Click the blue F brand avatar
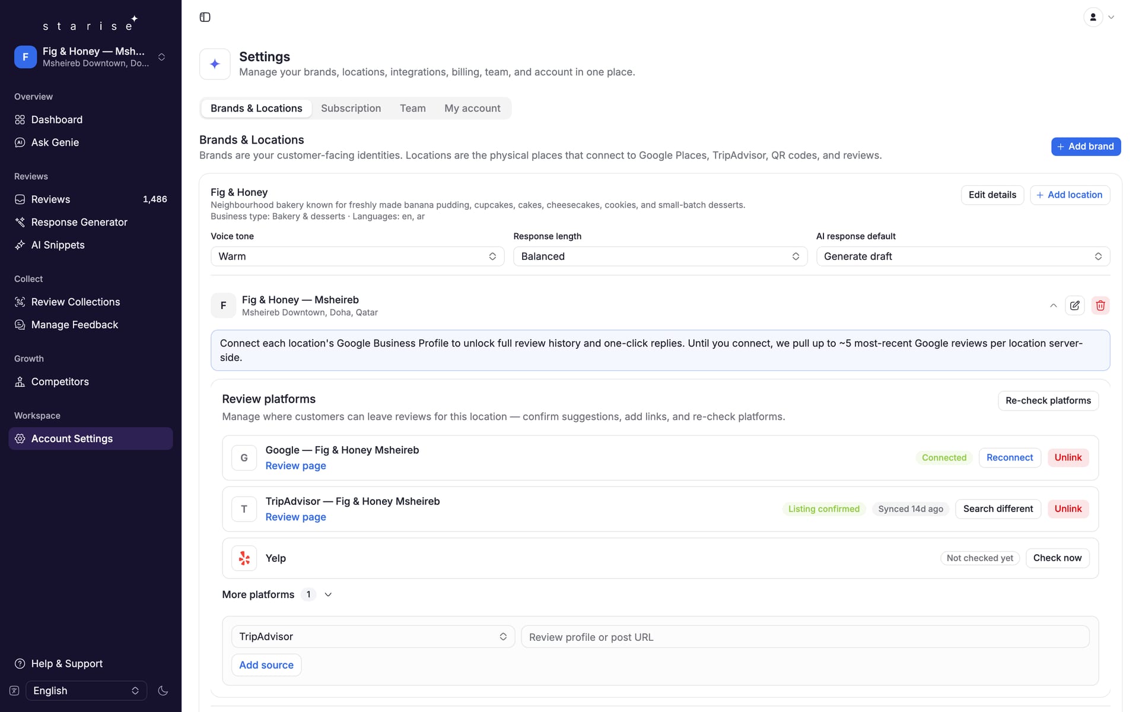The height and width of the screenshot is (712, 1139). [26, 57]
